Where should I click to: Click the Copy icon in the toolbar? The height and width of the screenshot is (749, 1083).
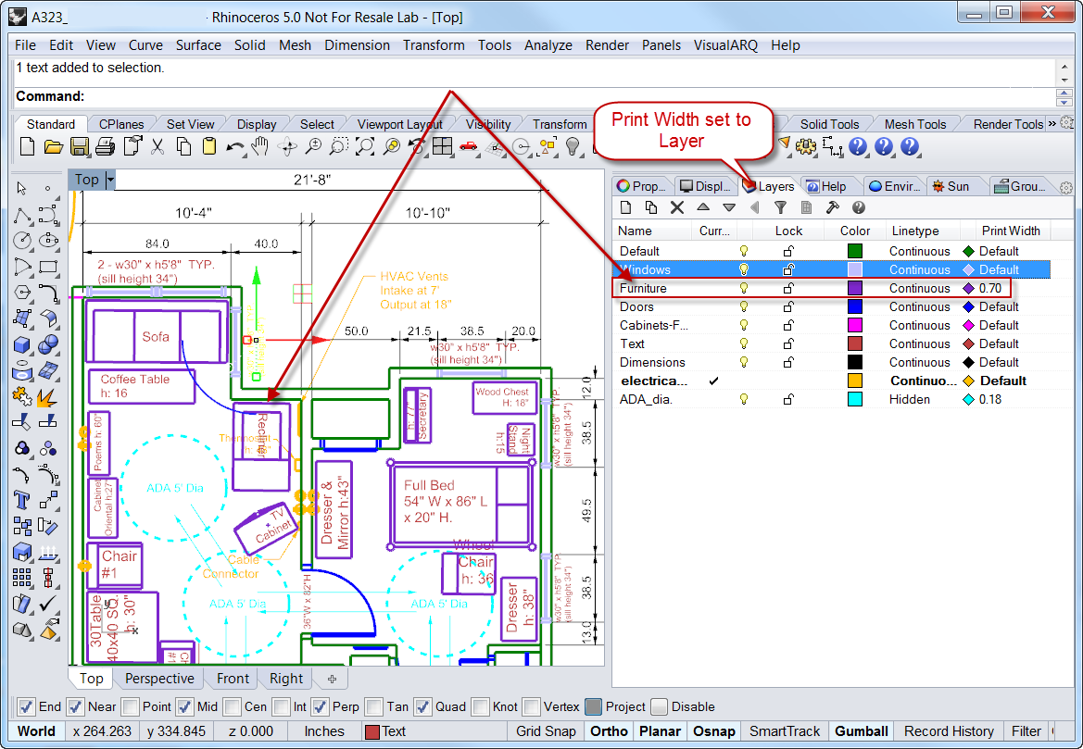tap(183, 146)
